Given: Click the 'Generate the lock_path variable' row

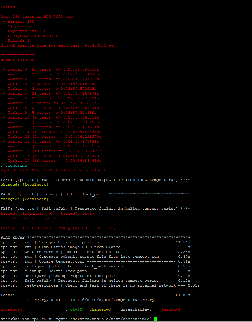Looking at the screenshot, I should click(x=95, y=266).
